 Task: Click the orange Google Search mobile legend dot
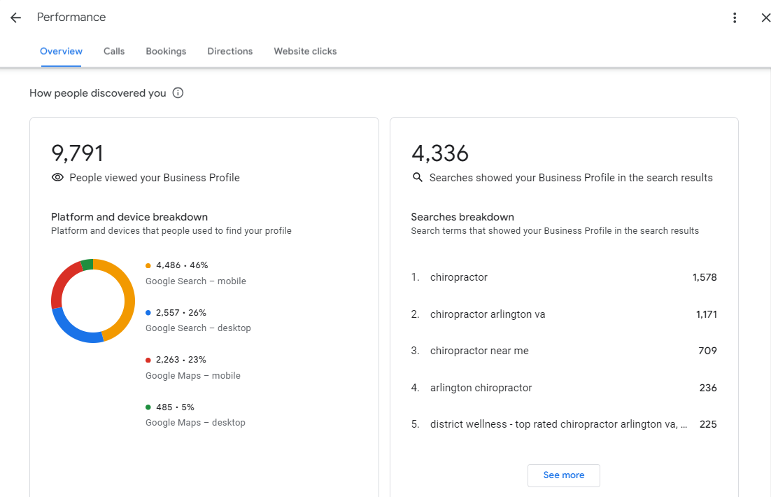pyautogui.click(x=148, y=265)
